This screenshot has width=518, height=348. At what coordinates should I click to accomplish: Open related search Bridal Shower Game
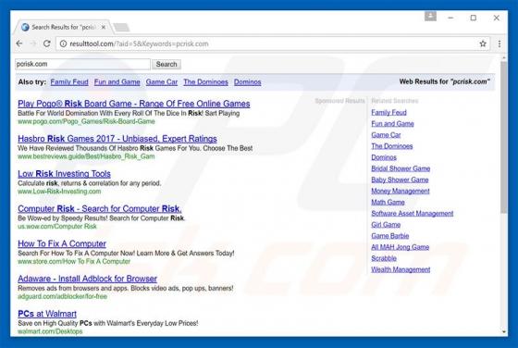coord(401,168)
